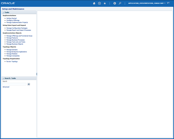Open Review Topology link
The image size is (174, 139).
pyautogui.click(x=12, y=62)
